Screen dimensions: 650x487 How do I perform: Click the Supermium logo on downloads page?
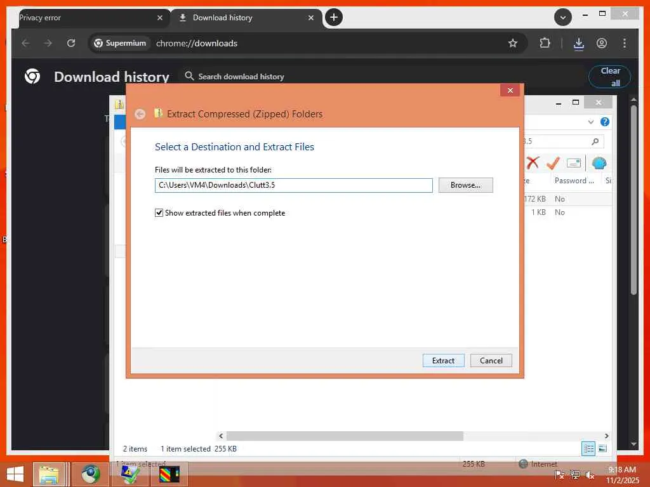[32, 76]
